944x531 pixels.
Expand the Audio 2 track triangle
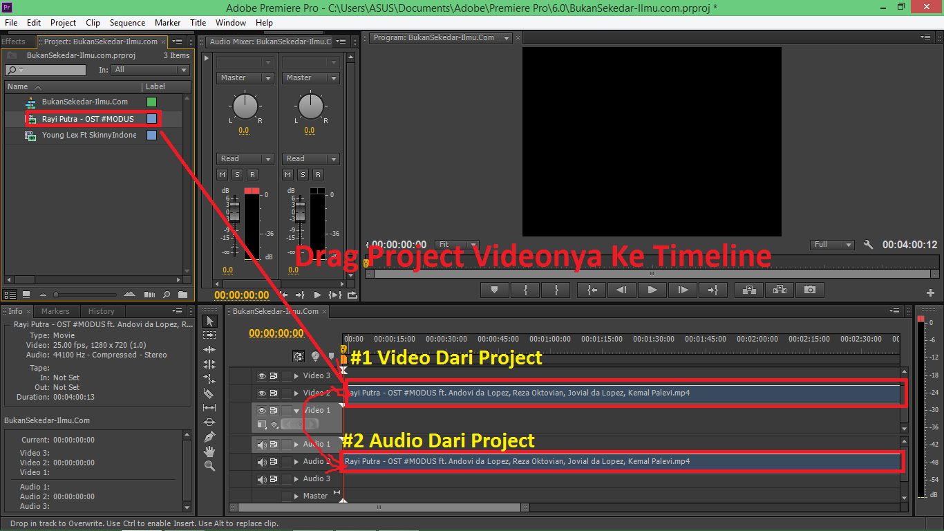pos(296,462)
